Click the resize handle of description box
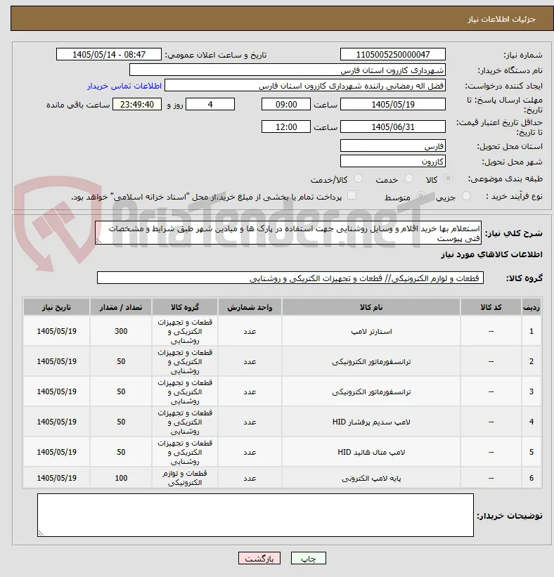Image resolution: width=554 pixels, height=577 pixels. click(98, 241)
